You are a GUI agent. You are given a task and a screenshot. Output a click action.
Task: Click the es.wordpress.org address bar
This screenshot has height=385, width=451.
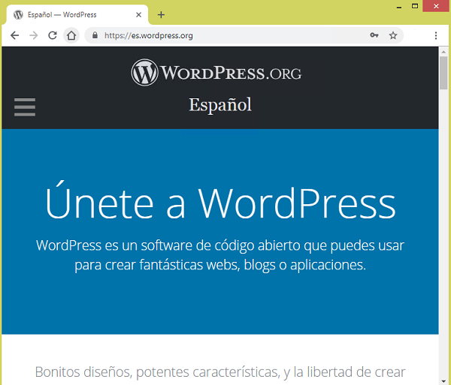point(225,35)
